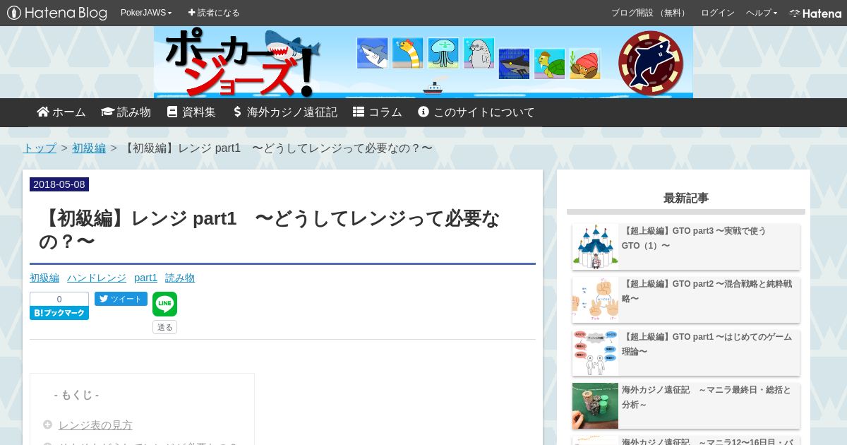Screen dimensions: 847x445
Task: Open GTO part1 diagram thumbnail
Action: coord(595,352)
